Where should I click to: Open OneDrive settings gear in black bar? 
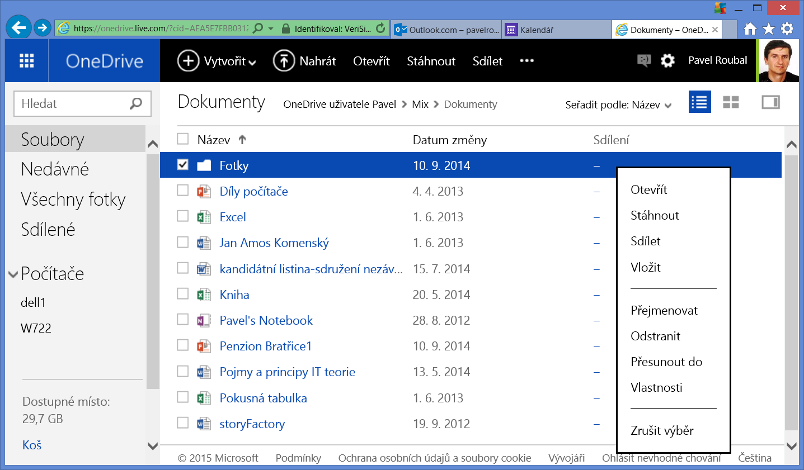[667, 60]
